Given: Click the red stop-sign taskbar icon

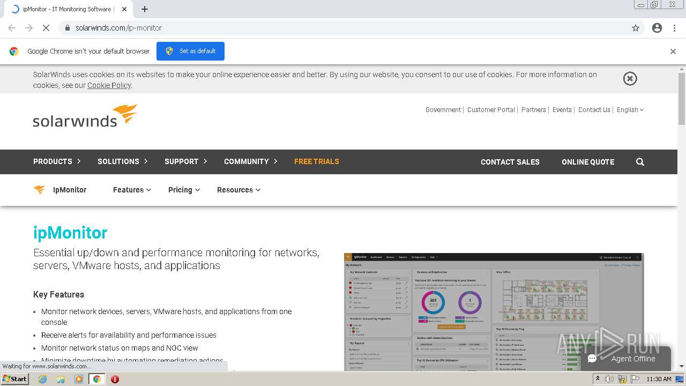Looking at the screenshot, I should (x=115, y=379).
